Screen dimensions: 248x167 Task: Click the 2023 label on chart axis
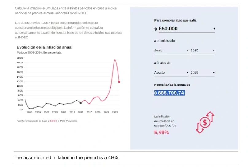point(115,112)
